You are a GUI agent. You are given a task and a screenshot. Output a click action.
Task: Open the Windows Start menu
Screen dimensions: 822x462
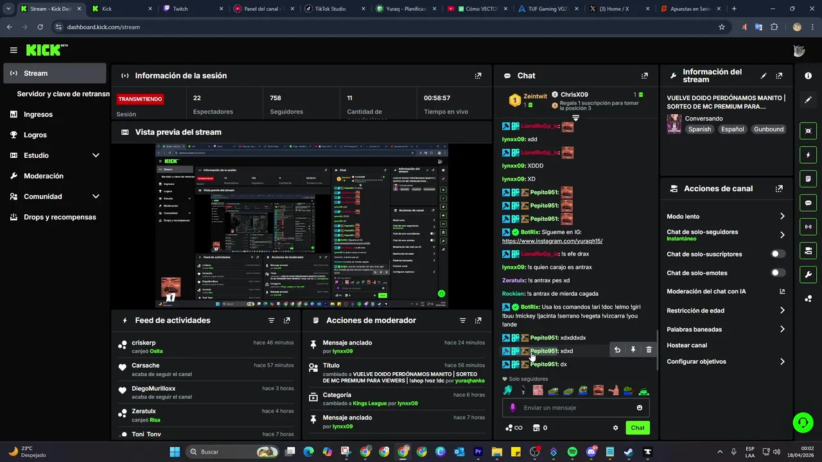click(x=175, y=452)
